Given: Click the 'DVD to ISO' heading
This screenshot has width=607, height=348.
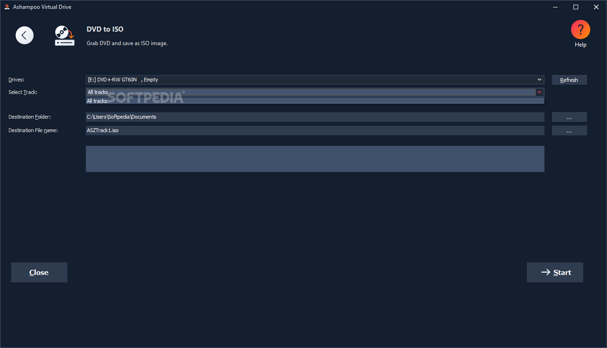Looking at the screenshot, I should (x=105, y=29).
